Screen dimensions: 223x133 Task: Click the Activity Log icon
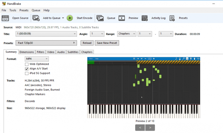[x=145, y=18]
